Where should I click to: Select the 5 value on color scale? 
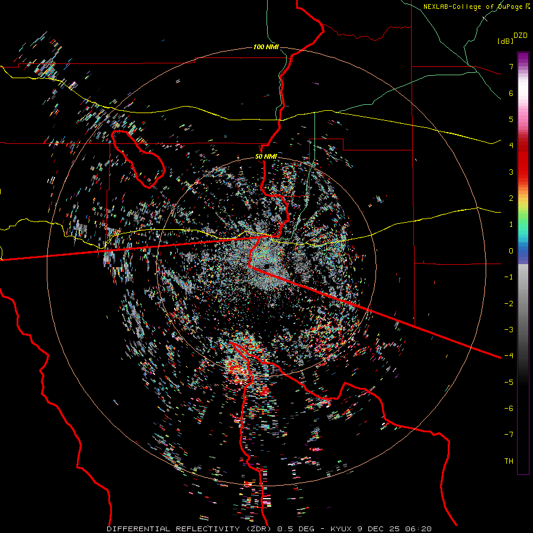tap(511, 119)
